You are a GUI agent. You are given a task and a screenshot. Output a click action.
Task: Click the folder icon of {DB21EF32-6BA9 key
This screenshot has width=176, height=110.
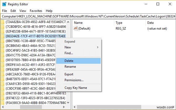click(2, 93)
